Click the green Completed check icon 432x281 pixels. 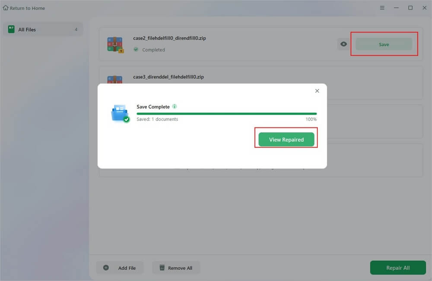pyautogui.click(x=136, y=50)
